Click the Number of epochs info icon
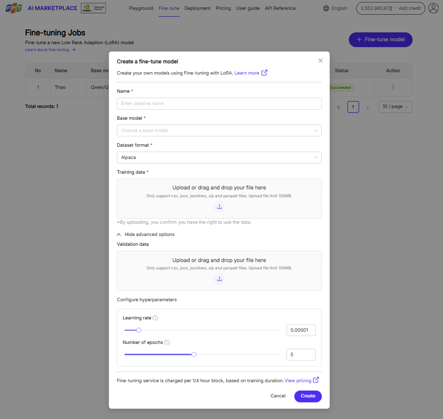Viewport: 443px width, 419px height. [167, 342]
